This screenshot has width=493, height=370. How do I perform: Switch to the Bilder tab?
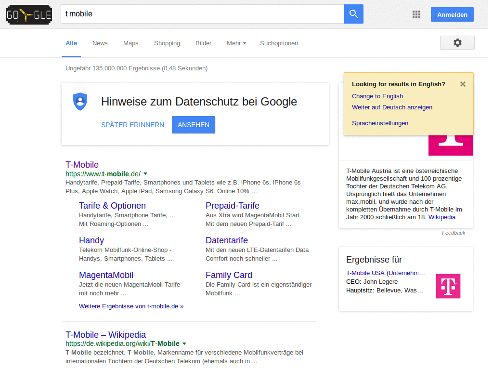pos(204,43)
